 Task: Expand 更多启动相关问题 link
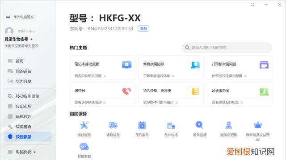(x=90, y=76)
